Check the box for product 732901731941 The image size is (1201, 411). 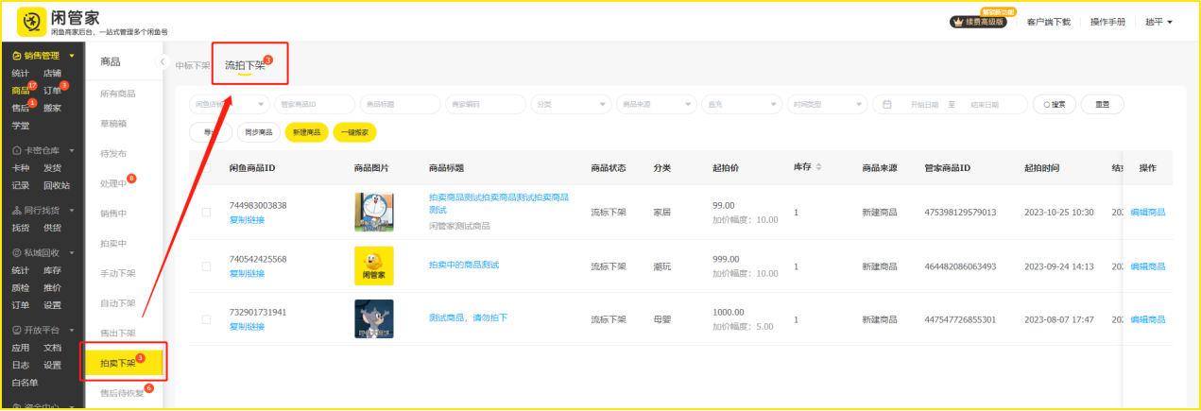point(207,320)
